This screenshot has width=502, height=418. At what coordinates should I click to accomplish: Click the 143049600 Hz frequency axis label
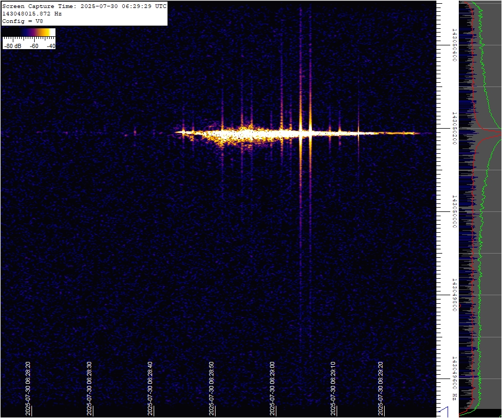(x=454, y=378)
